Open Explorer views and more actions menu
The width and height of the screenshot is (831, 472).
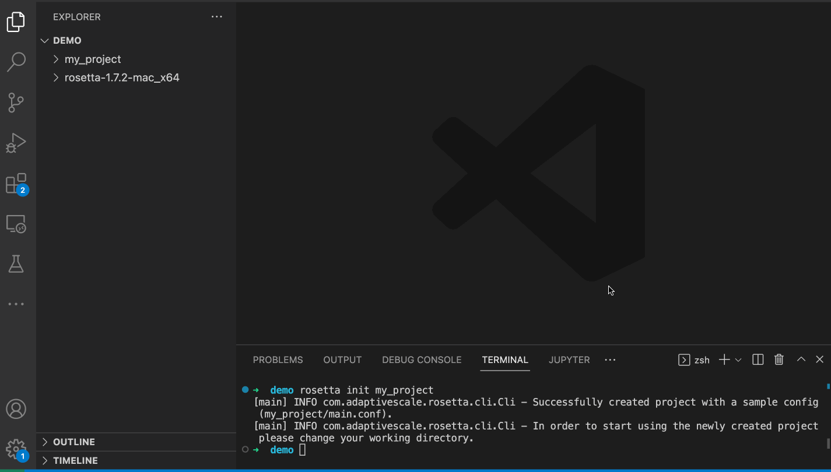217,17
